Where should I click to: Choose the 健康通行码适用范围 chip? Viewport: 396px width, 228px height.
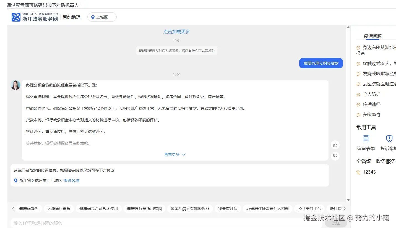[x=144, y=209]
